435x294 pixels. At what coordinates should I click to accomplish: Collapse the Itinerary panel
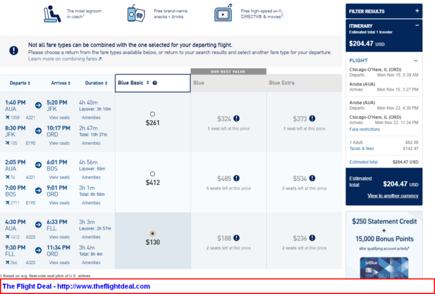pyautogui.click(x=417, y=25)
